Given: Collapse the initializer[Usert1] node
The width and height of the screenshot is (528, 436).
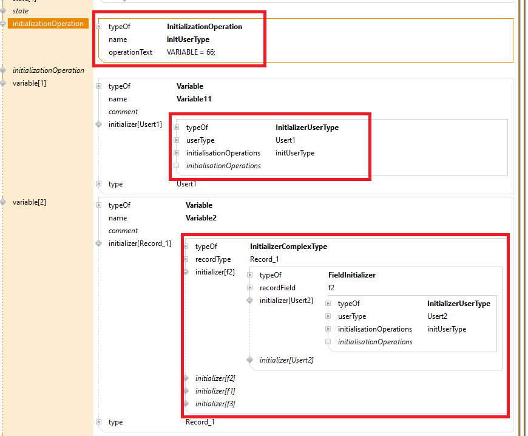Looking at the screenshot, I should (x=99, y=124).
